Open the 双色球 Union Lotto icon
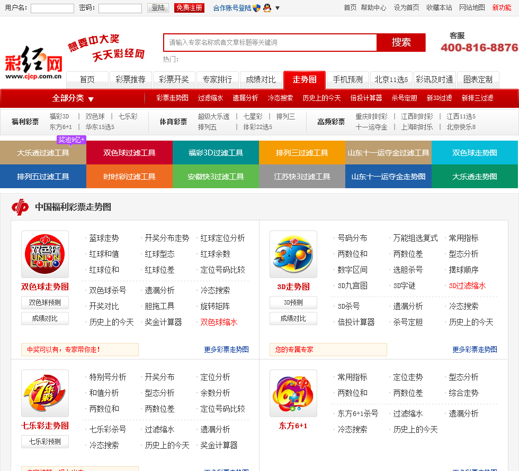The height and width of the screenshot is (471, 519). [x=45, y=254]
